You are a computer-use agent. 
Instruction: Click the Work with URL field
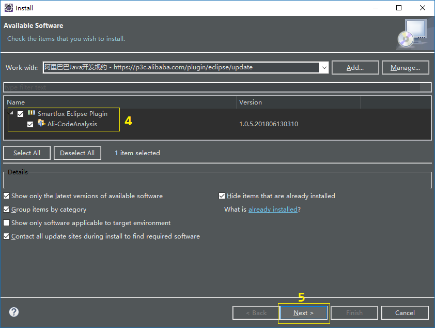(181, 67)
